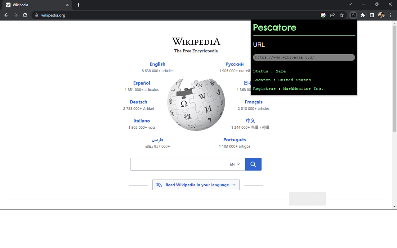Click 'Status : Safe' text
The image size is (397, 248).
269,71
